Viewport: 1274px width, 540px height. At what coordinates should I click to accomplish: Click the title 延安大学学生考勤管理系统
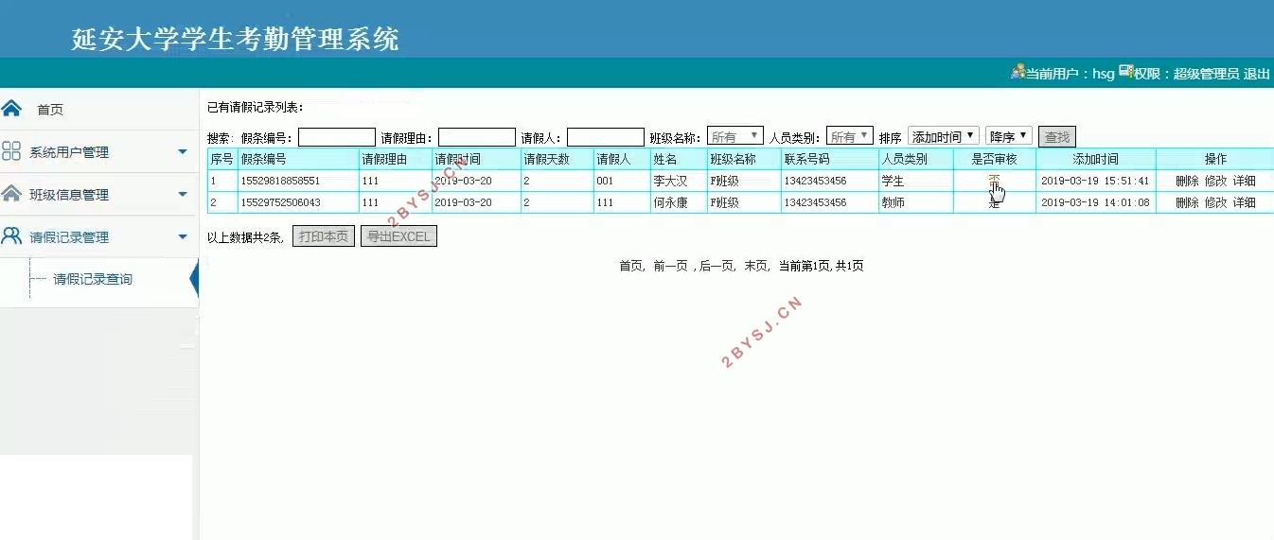tap(236, 39)
